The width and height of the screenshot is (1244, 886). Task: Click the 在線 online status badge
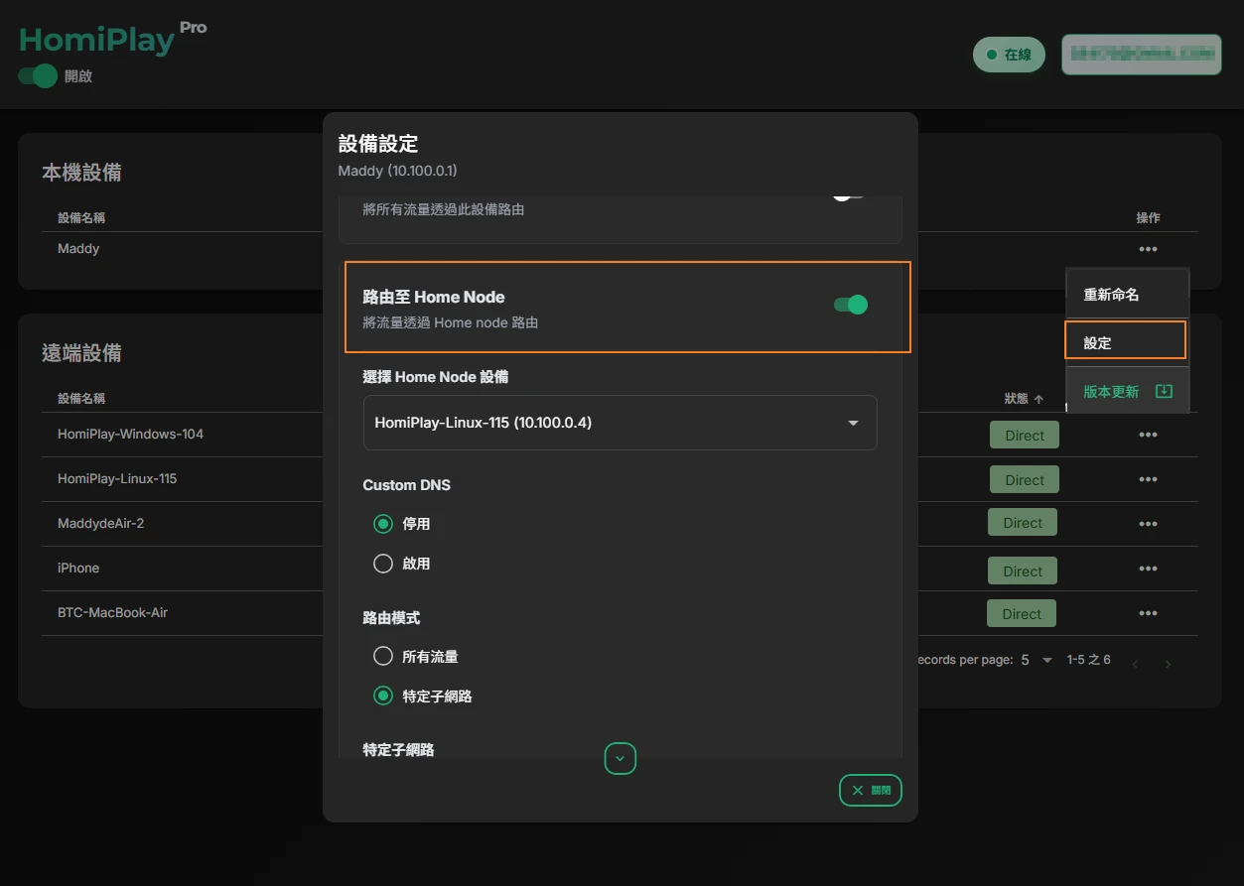(1009, 55)
